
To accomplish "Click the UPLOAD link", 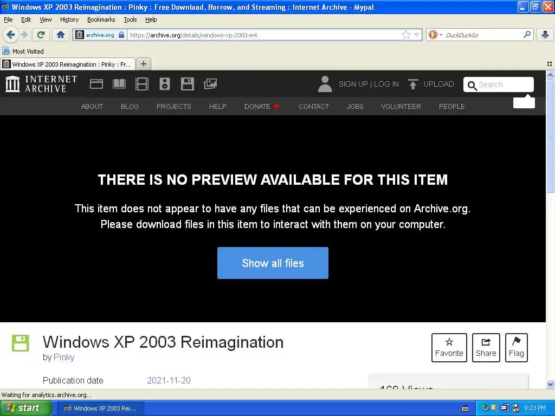I will (438, 84).
